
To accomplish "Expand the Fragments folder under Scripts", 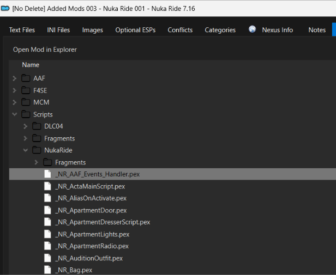I will [x=25, y=138].
